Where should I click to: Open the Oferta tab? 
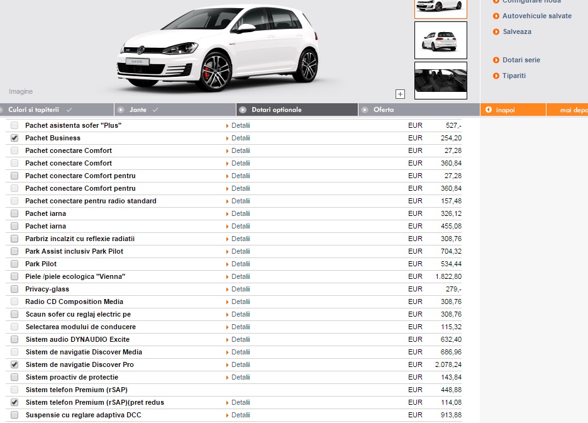pos(419,110)
